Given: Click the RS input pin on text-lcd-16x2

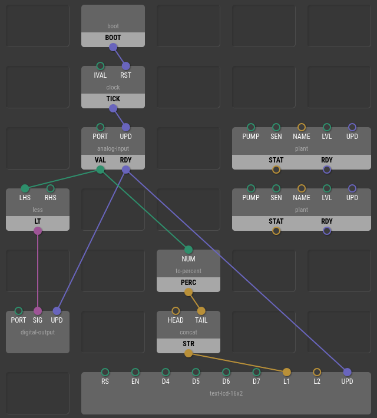Looking at the screenshot, I should (105, 372).
